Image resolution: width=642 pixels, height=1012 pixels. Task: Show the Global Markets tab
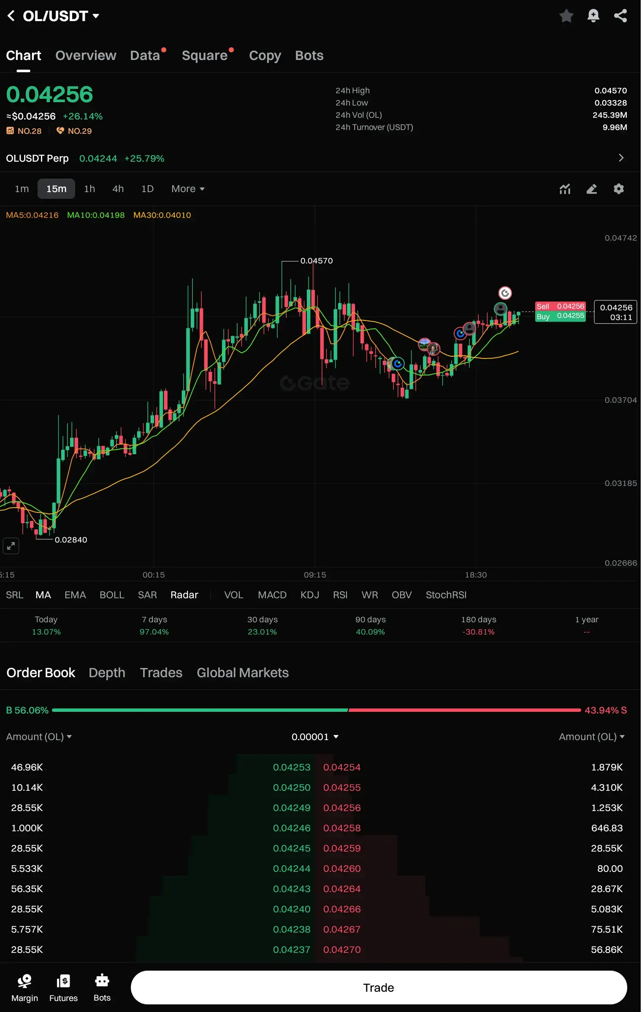coord(243,673)
